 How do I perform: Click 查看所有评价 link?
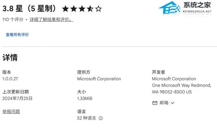pos(17,35)
